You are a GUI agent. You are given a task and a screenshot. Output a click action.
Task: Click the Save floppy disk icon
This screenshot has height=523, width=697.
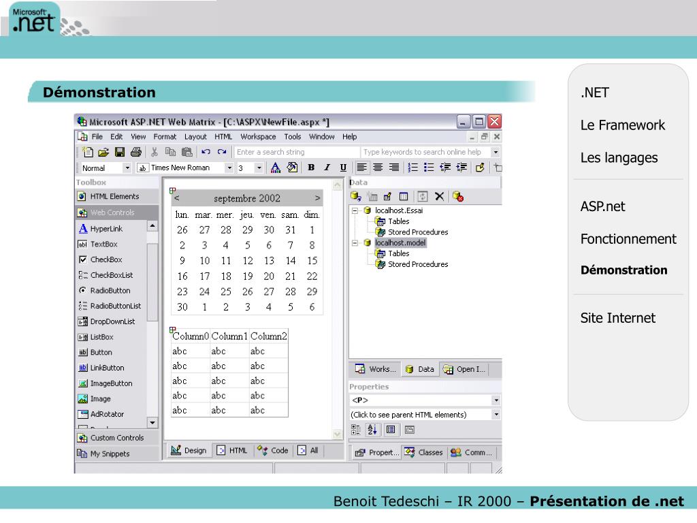(120, 152)
